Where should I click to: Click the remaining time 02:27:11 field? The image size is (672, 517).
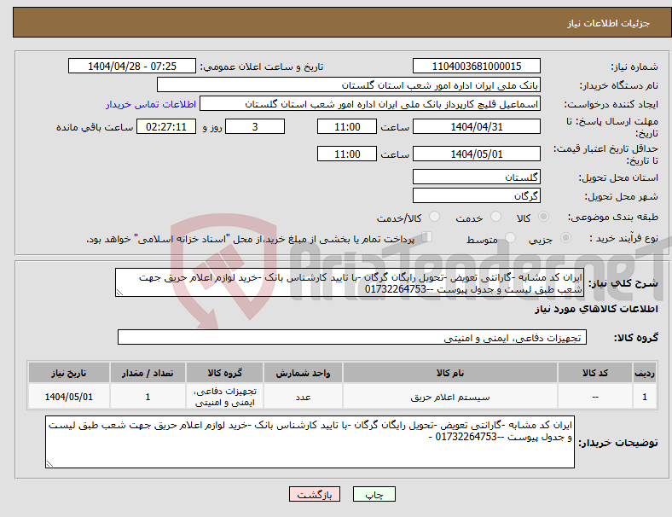(x=166, y=126)
